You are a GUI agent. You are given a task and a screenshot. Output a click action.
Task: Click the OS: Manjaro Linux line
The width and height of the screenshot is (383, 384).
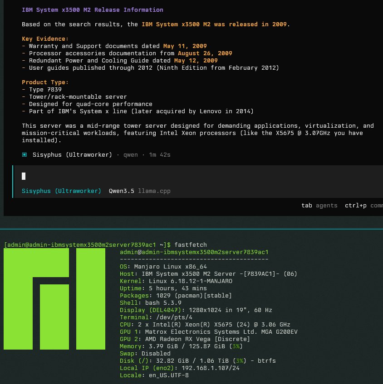[163, 266]
